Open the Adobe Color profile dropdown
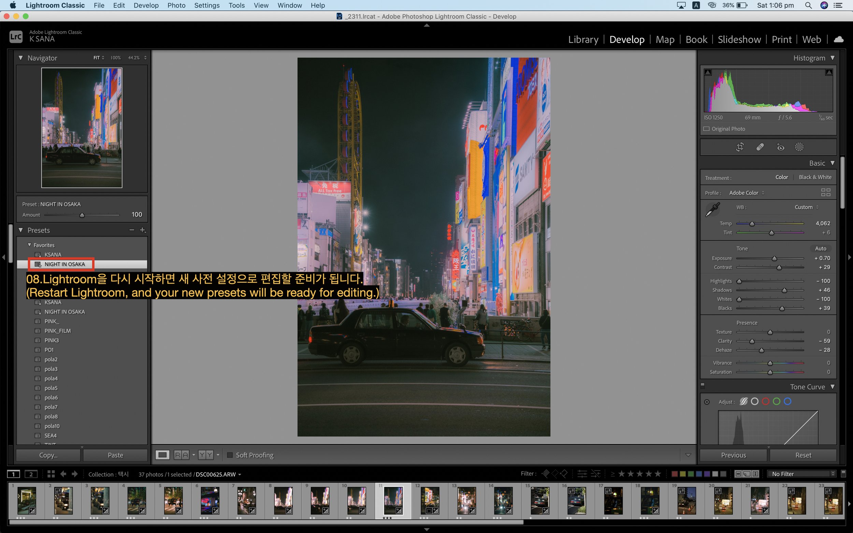 pyautogui.click(x=747, y=192)
